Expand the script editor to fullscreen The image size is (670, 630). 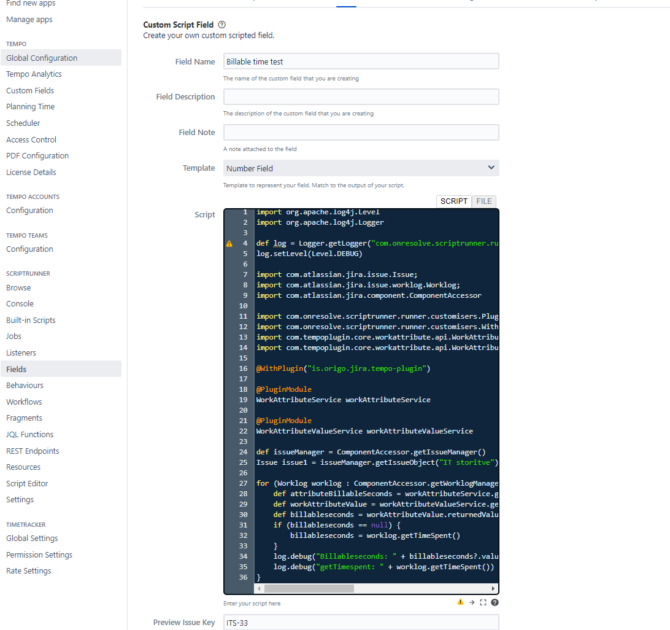coord(483,602)
